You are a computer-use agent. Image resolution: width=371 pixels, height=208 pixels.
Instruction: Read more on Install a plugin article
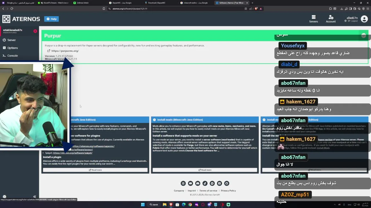pyautogui.click(x=95, y=170)
